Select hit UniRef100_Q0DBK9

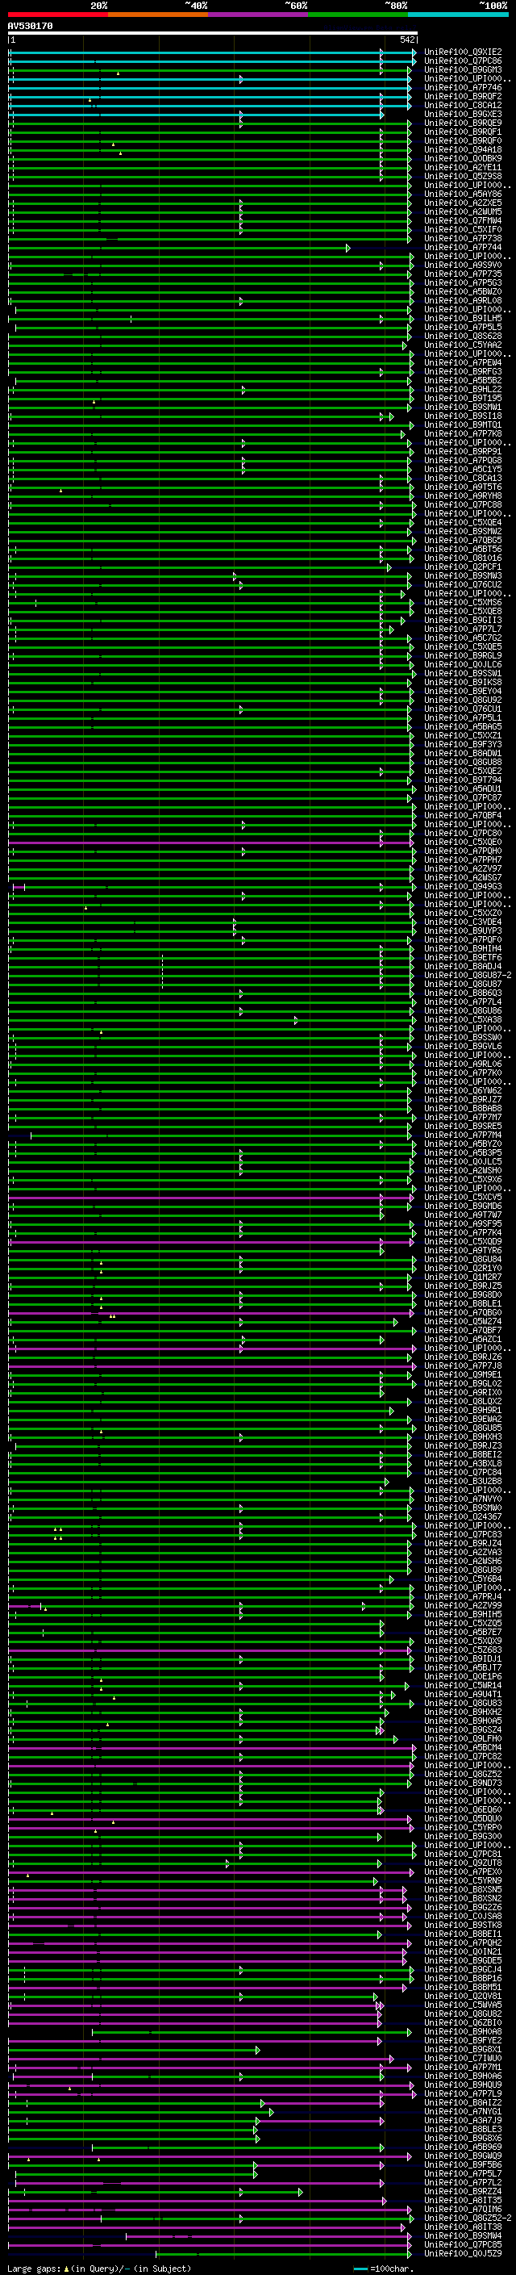click(x=463, y=159)
